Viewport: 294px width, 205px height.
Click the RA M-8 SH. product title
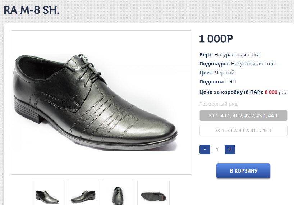[31, 10]
